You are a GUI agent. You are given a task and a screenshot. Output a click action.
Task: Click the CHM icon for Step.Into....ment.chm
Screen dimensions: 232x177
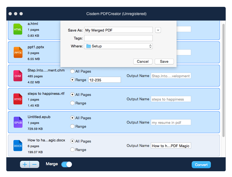pos(18,76)
